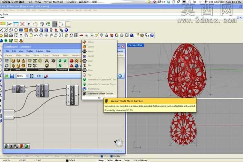Click the black mesh grid icon

point(55,24)
